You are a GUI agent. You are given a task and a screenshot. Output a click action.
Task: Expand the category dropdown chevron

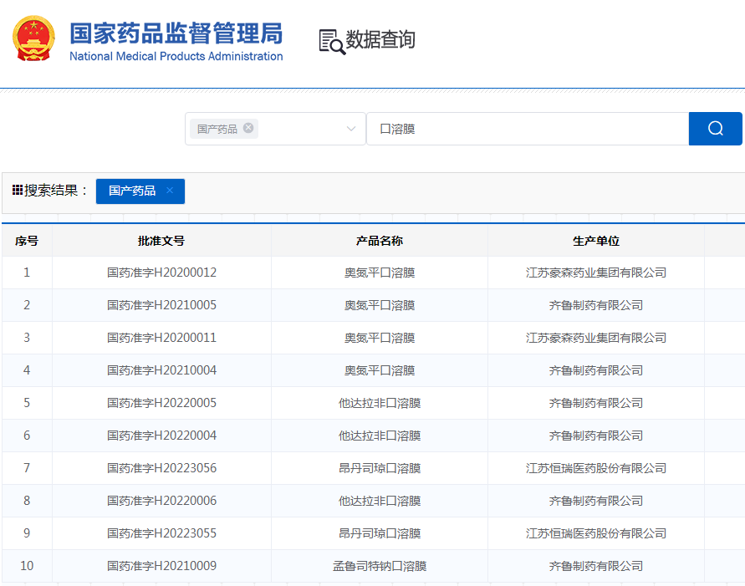point(351,129)
